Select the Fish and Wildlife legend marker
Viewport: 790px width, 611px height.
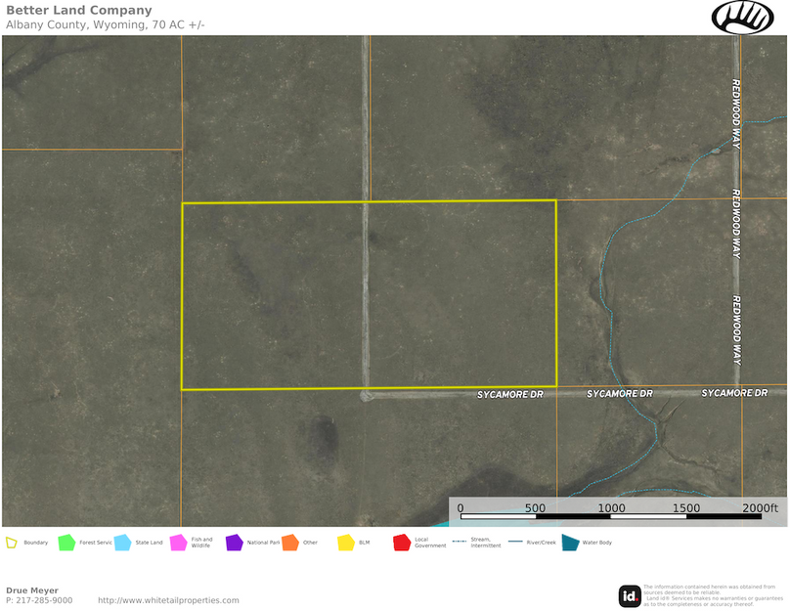(178, 539)
